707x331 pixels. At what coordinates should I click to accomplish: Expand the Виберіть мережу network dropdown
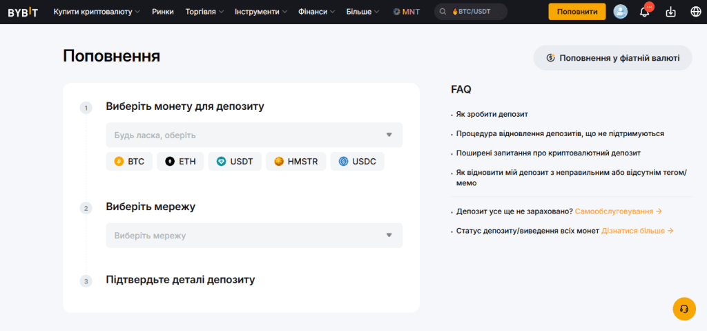click(254, 235)
